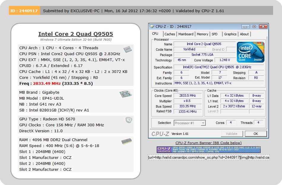Click the monitor icon beside GPU Type
This screenshot has height=185, width=282.
click(129, 120)
